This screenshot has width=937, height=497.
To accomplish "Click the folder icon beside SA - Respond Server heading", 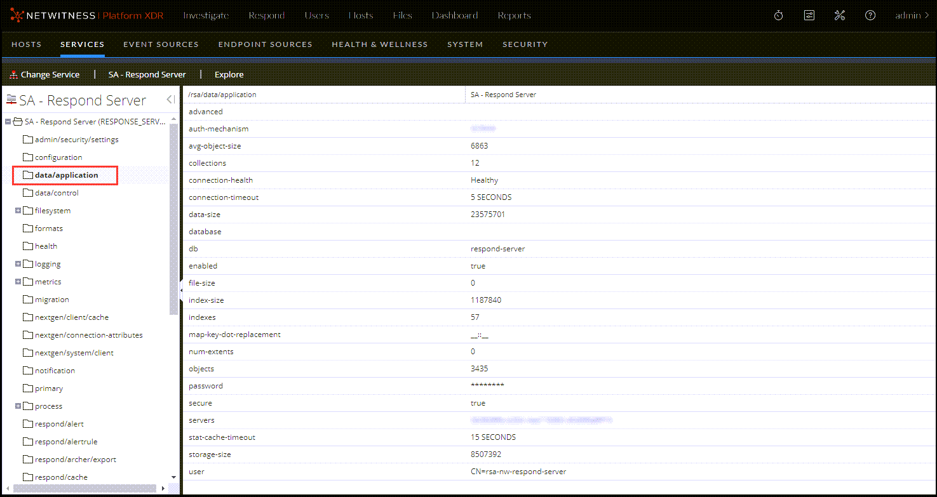I will point(10,99).
